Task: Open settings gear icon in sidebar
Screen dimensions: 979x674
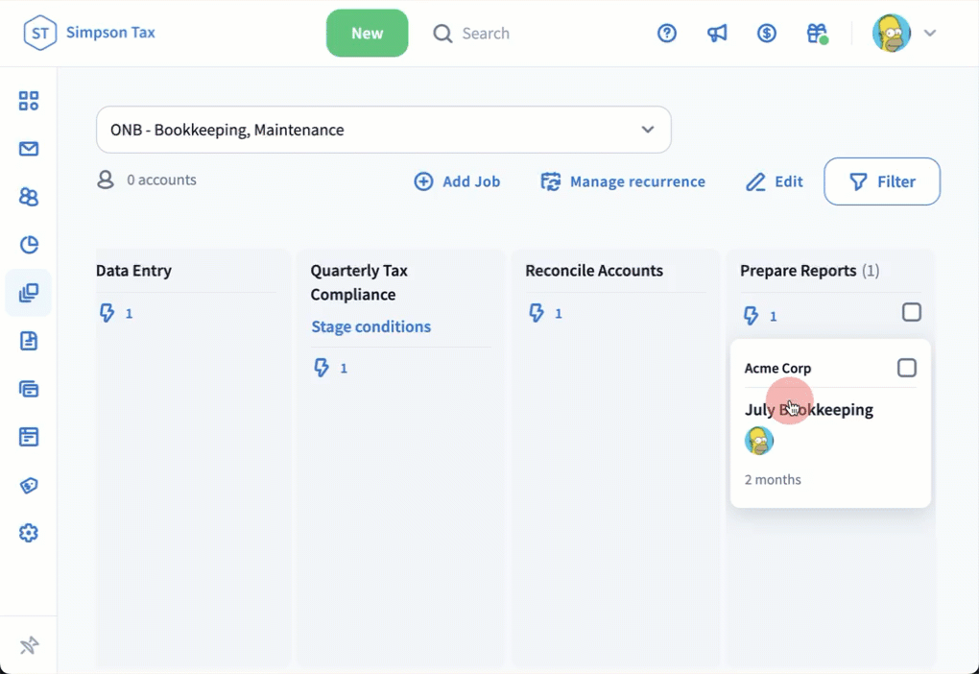Action: point(29,533)
